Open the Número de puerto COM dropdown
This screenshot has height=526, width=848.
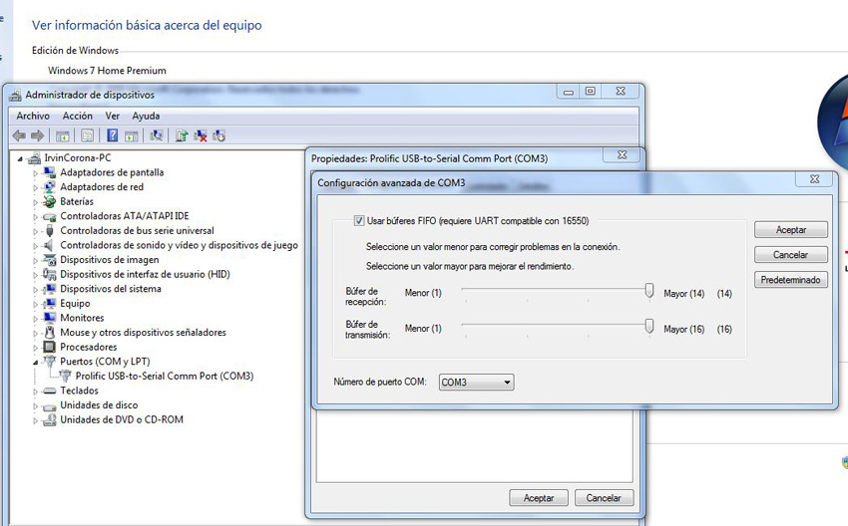476,383
